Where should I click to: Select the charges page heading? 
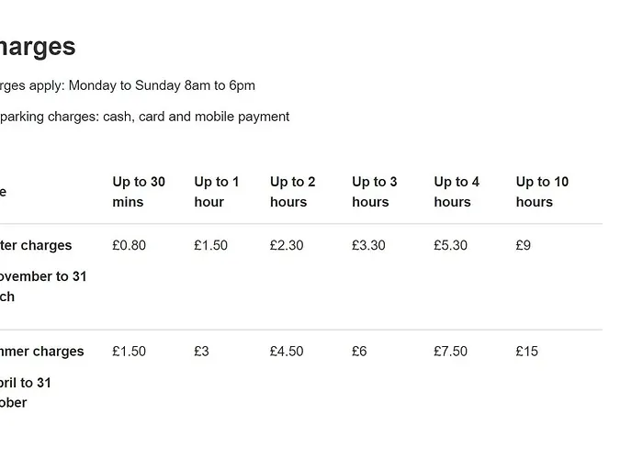[38, 47]
